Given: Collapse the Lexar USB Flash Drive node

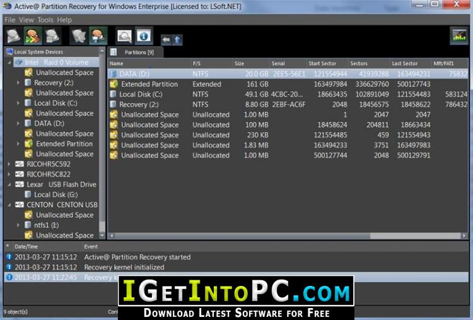Looking at the screenshot, I should (9, 184).
